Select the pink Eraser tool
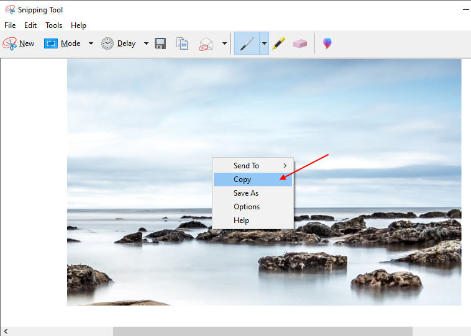The image size is (471, 336). (300, 43)
